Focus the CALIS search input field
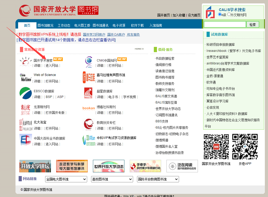Viewport: 268px width, 197px height. coord(225,25)
